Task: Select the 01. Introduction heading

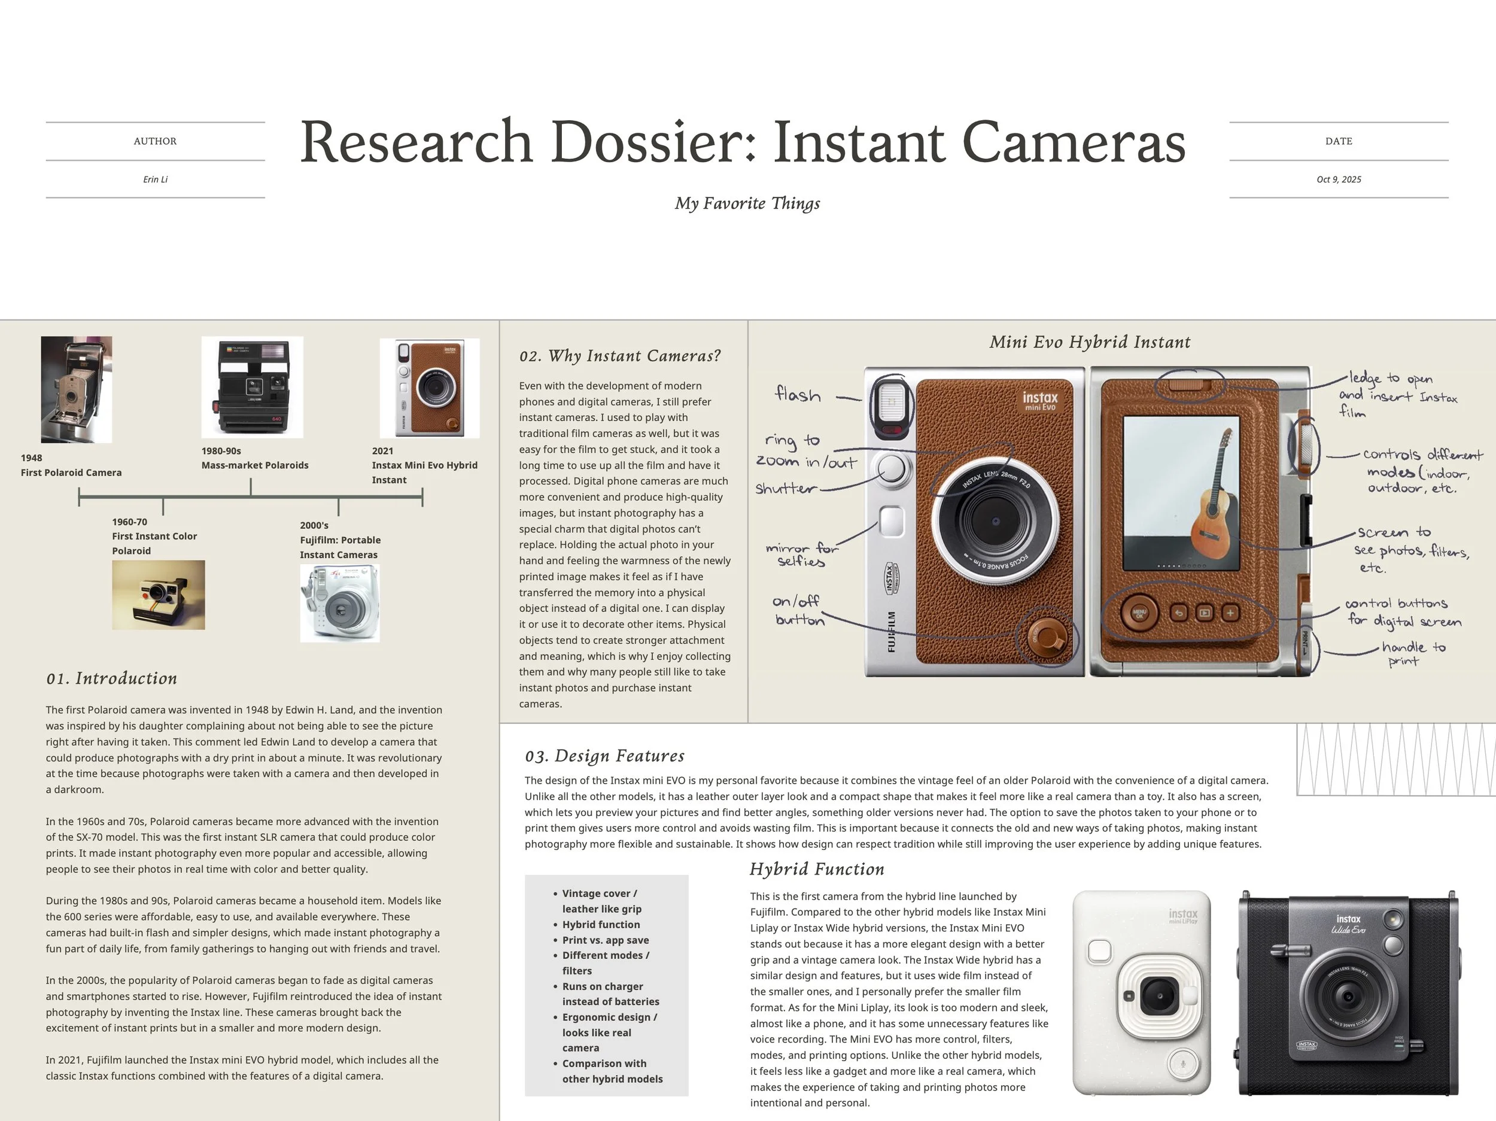Action: [111, 678]
